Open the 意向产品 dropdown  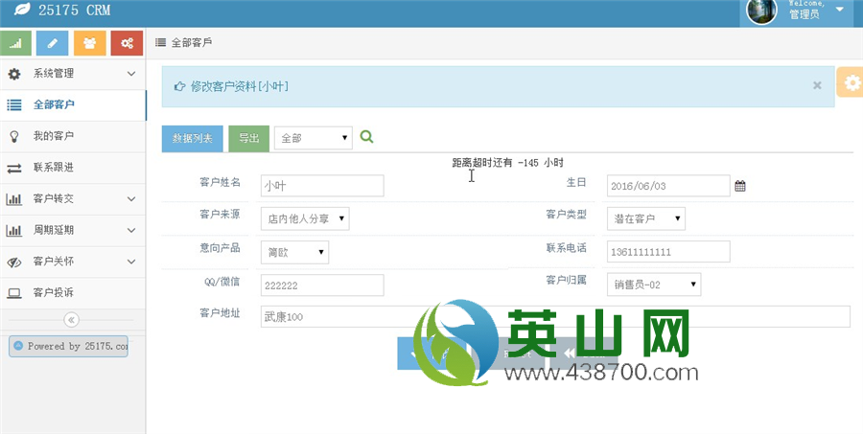[x=294, y=252]
